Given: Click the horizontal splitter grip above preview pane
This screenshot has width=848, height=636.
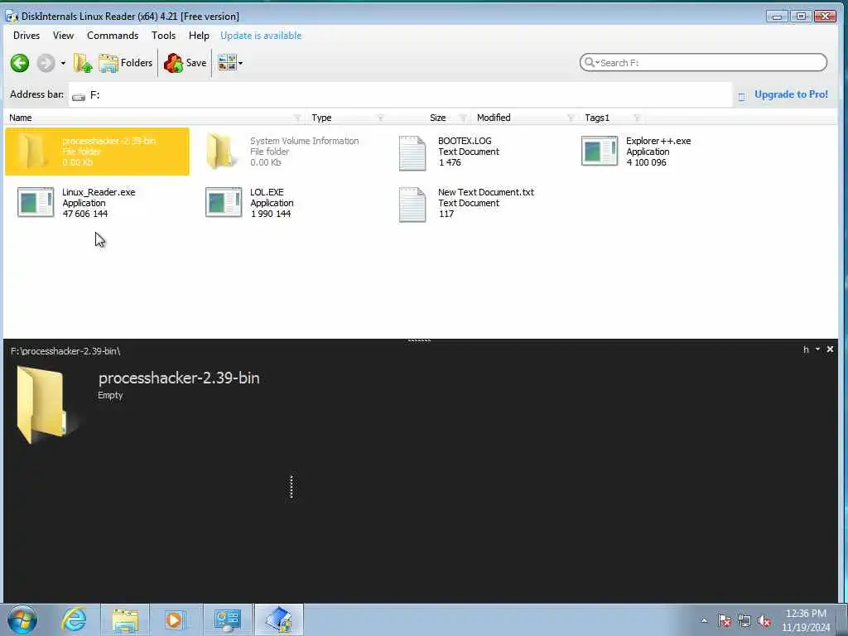Looking at the screenshot, I should pos(419,340).
